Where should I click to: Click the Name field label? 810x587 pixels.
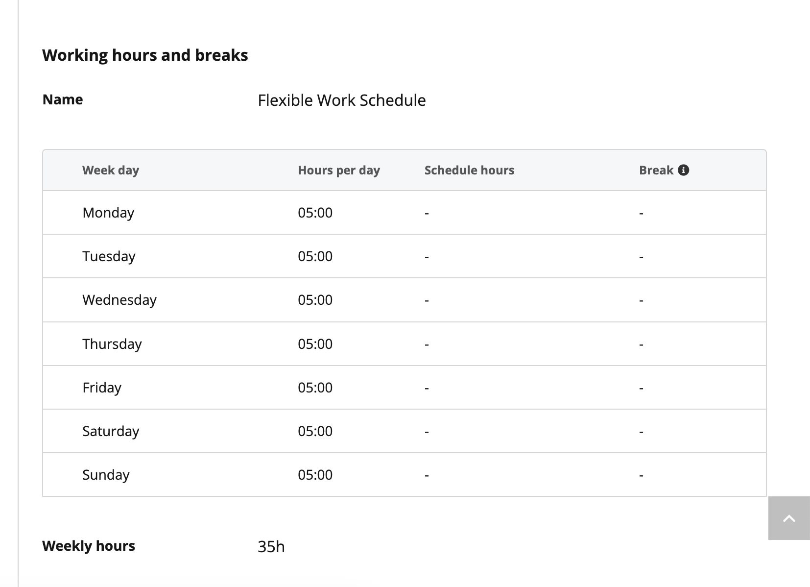coord(63,99)
